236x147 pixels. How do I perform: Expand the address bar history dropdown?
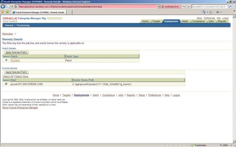[159, 7]
